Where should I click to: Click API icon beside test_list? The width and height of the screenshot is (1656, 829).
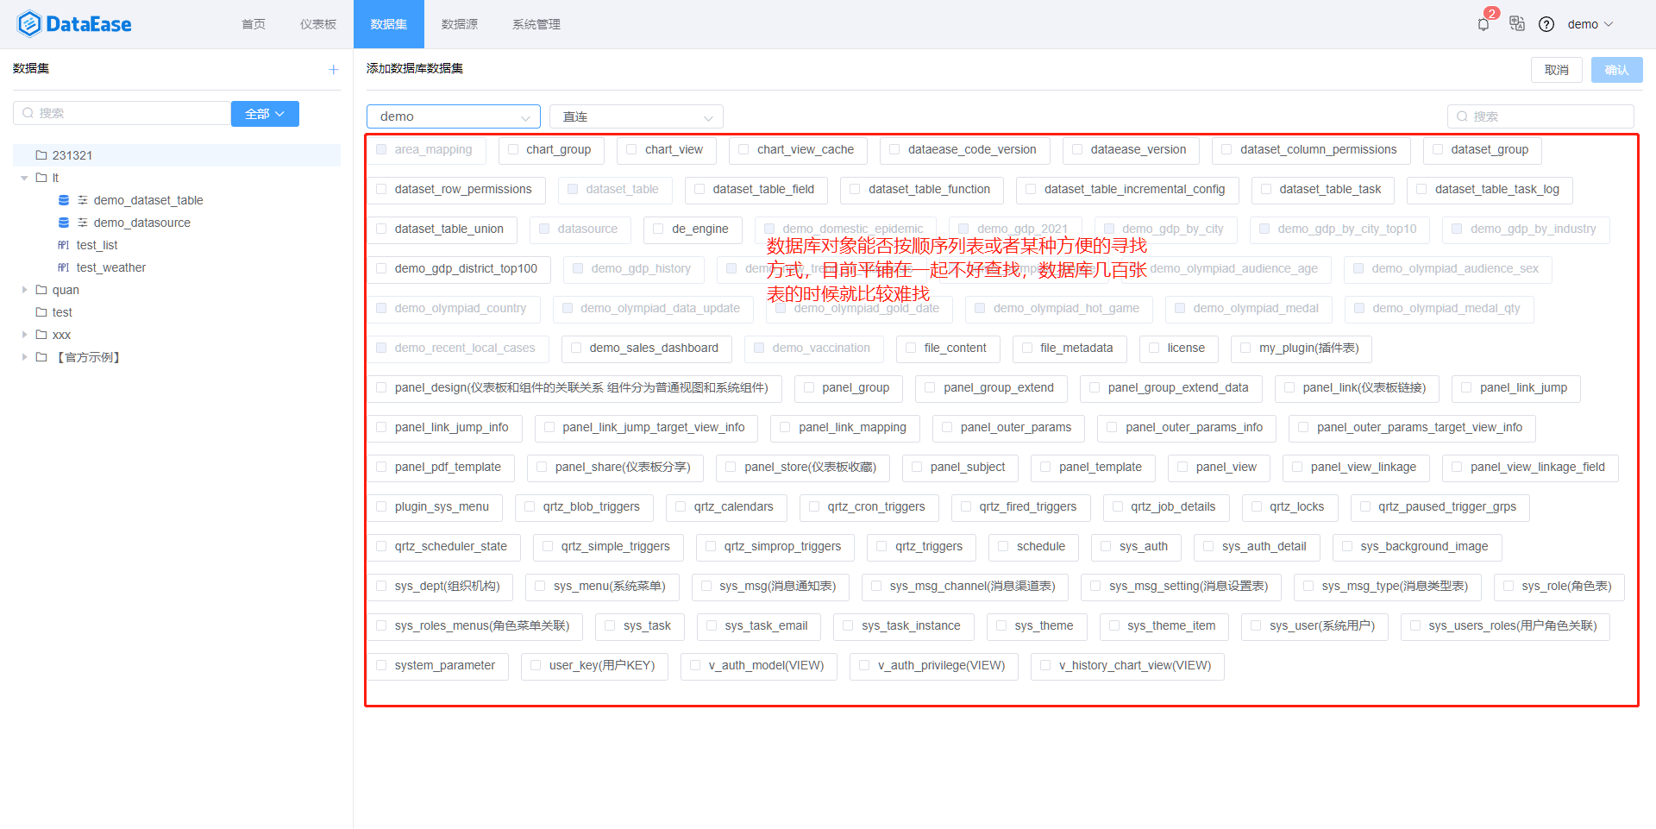click(64, 245)
